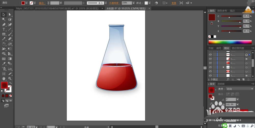The height and width of the screenshot is (128, 255).
Task: Activate the Rotate tool
Action: (4, 44)
